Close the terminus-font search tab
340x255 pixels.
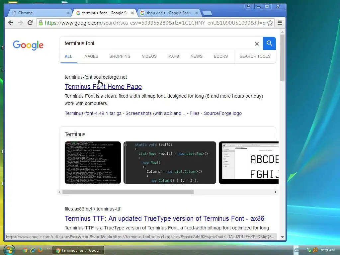coord(132,13)
